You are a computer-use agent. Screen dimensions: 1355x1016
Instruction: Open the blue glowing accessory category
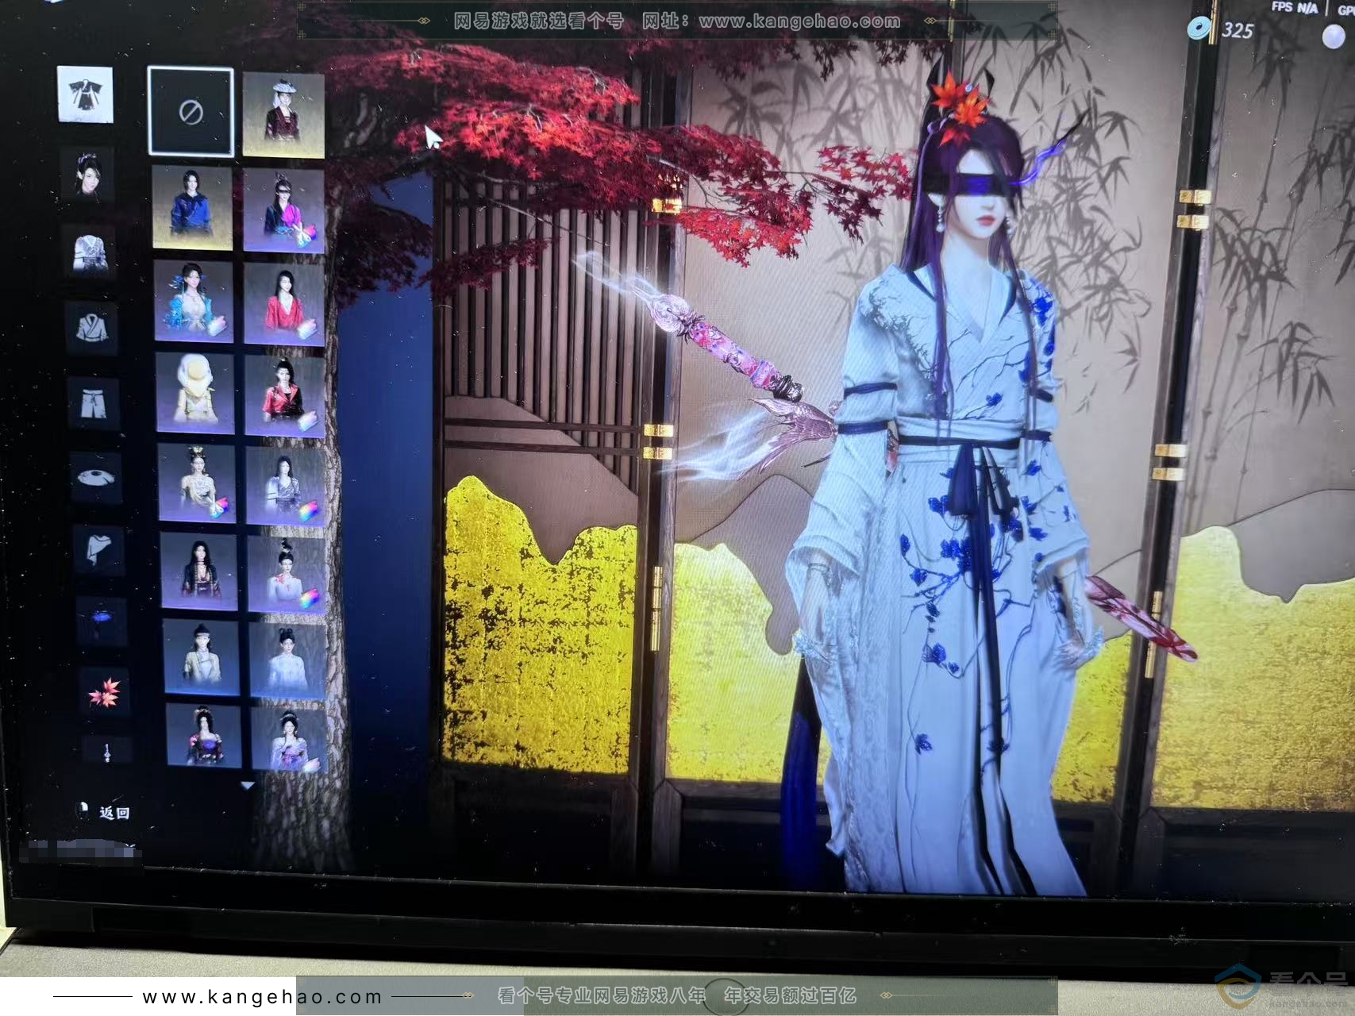[x=102, y=621]
